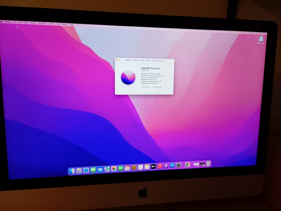
Task: Click the Processor info line
Action: pyautogui.click(x=153, y=76)
